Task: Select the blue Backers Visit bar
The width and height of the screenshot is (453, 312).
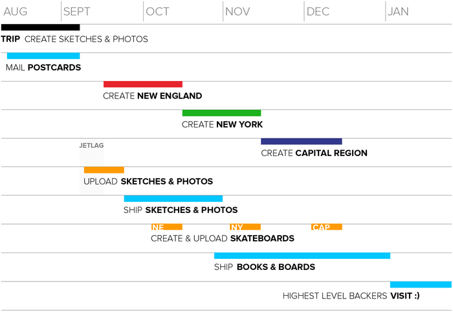Action: tap(421, 285)
